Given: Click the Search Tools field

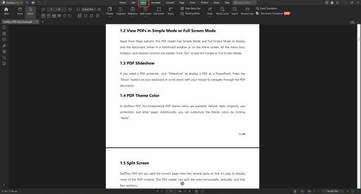Looking at the screenshot, I should click(244, 3).
